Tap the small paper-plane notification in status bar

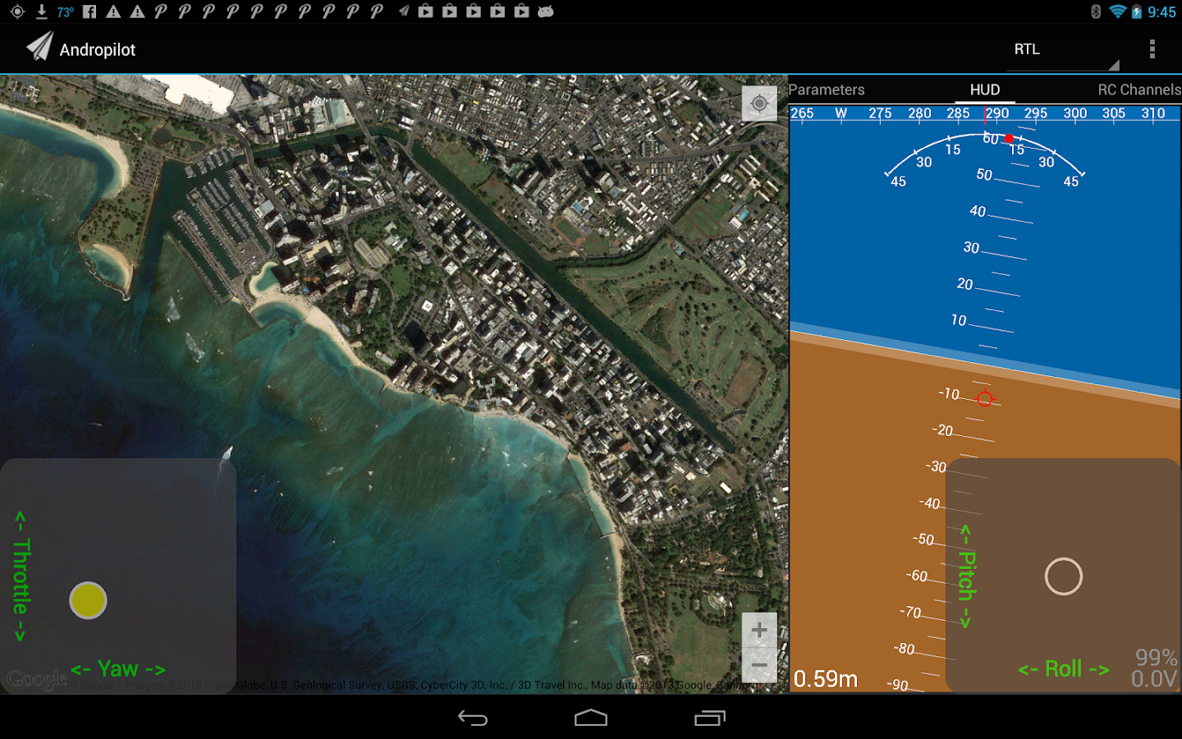(x=403, y=11)
